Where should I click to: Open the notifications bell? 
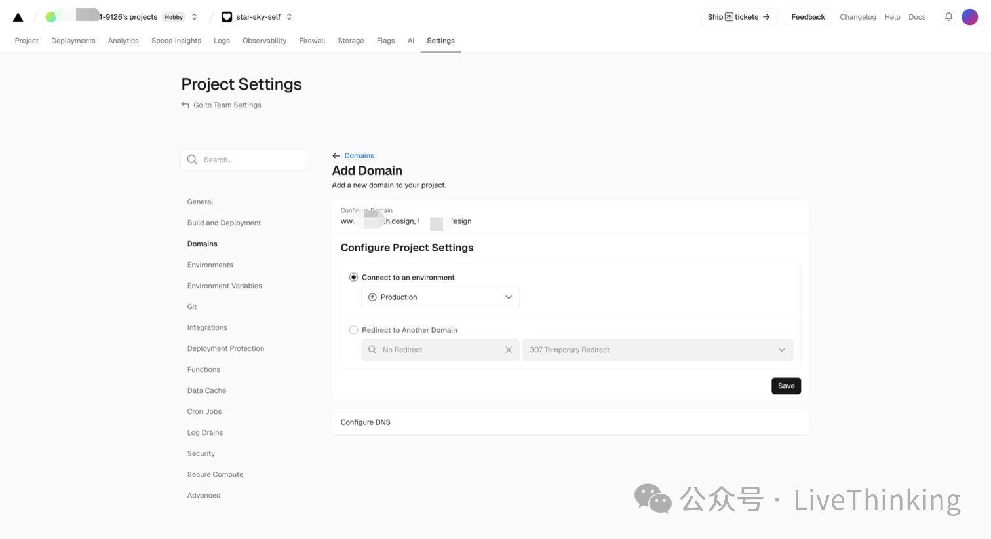coord(948,17)
